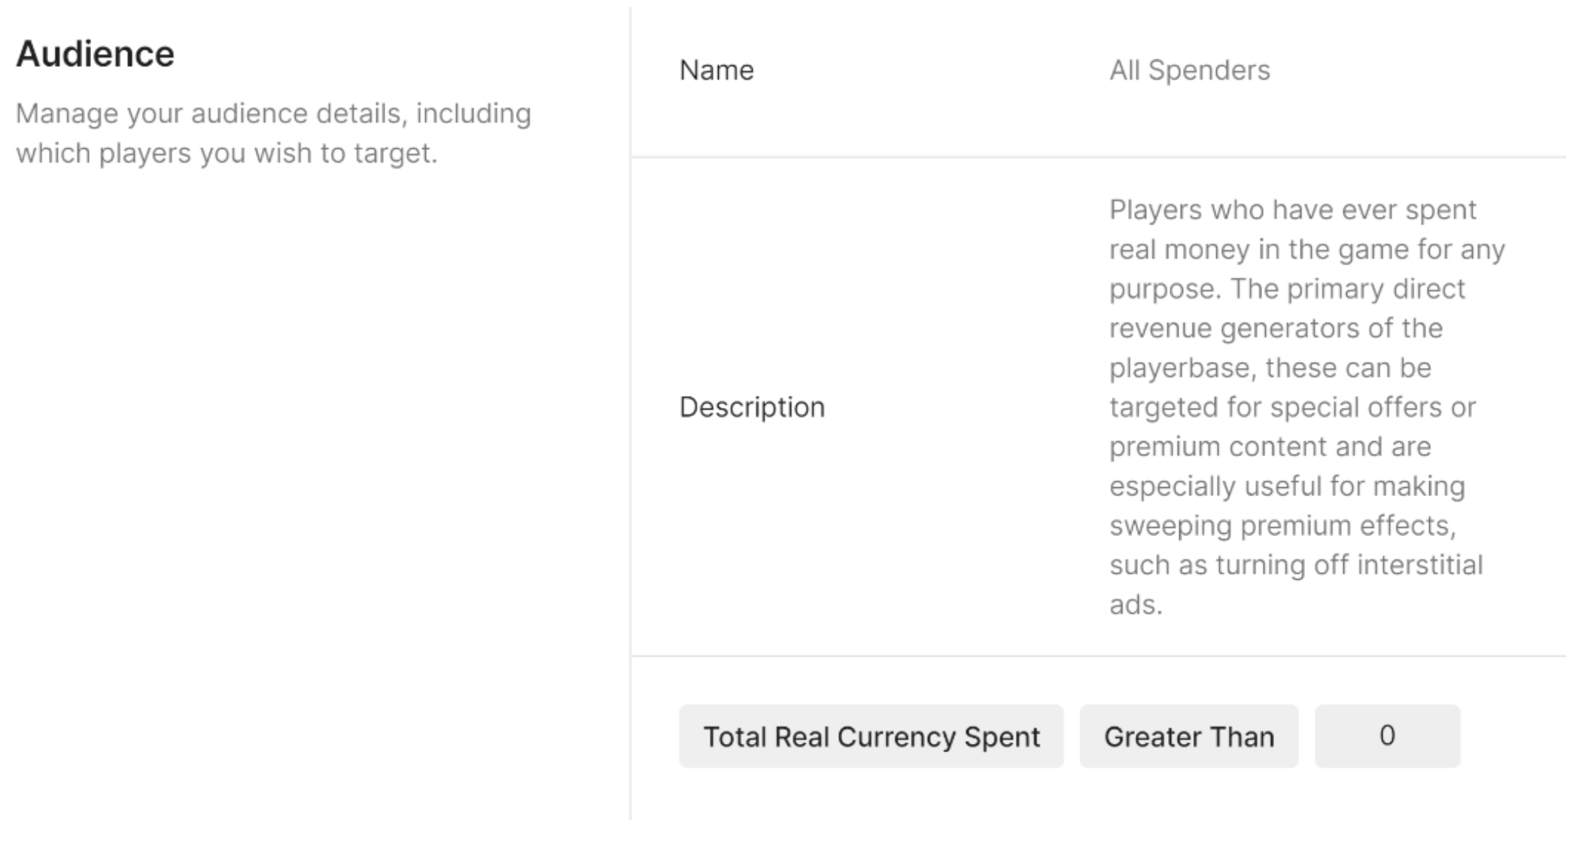Click the 'Manage your audience details' helper text
Image resolution: width=1594 pixels, height=850 pixels.
273,114
